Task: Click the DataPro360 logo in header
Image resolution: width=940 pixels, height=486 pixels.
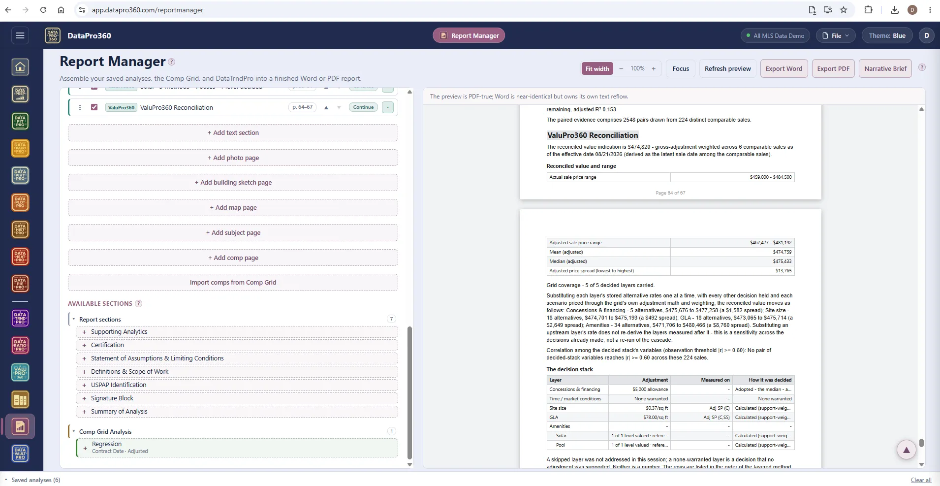Action: coord(53,35)
